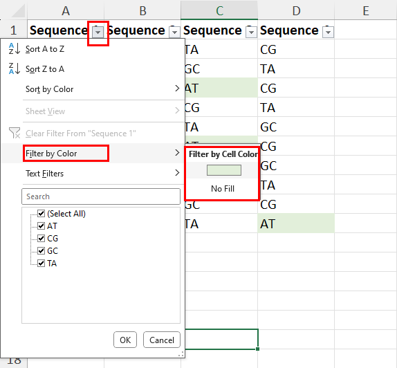The width and height of the screenshot is (397, 368).
Task: Uncheck the CG filter checkbox
Action: coord(41,239)
